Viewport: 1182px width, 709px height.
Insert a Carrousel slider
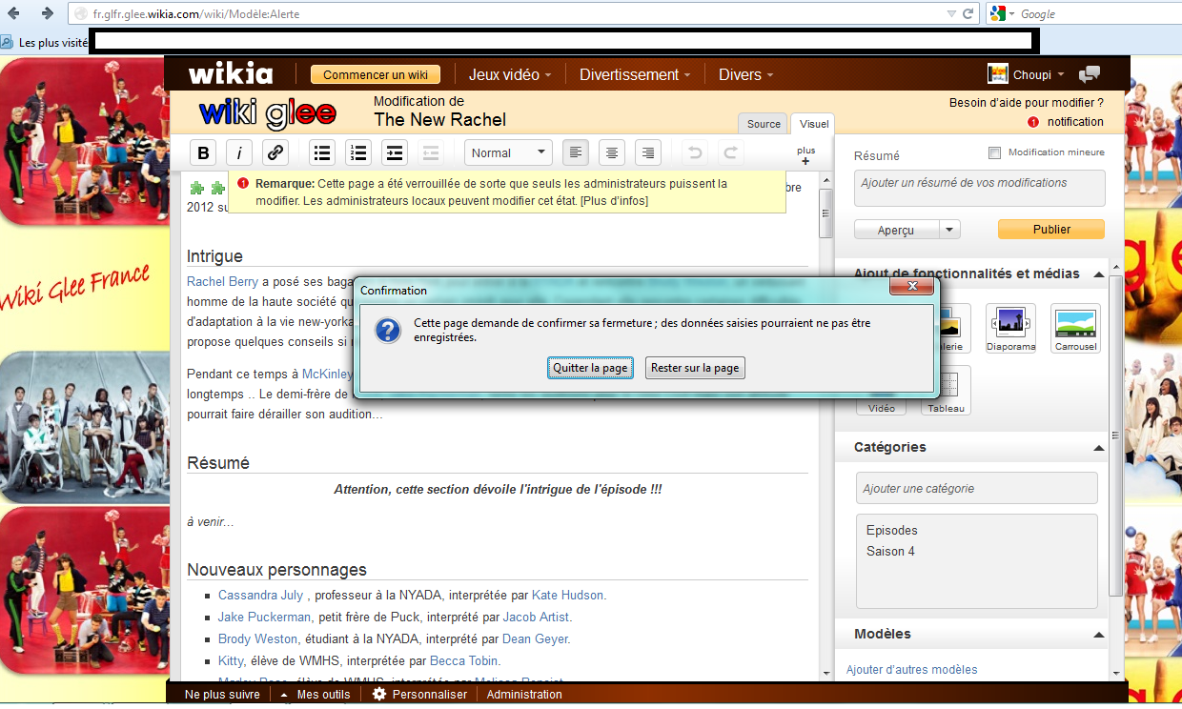[x=1075, y=328]
